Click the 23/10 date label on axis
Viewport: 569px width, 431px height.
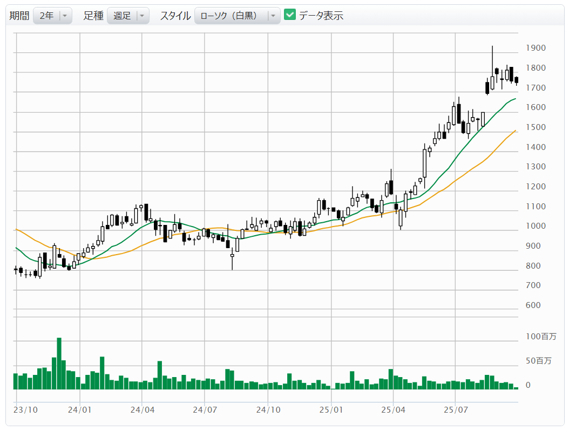pyautogui.click(x=26, y=410)
